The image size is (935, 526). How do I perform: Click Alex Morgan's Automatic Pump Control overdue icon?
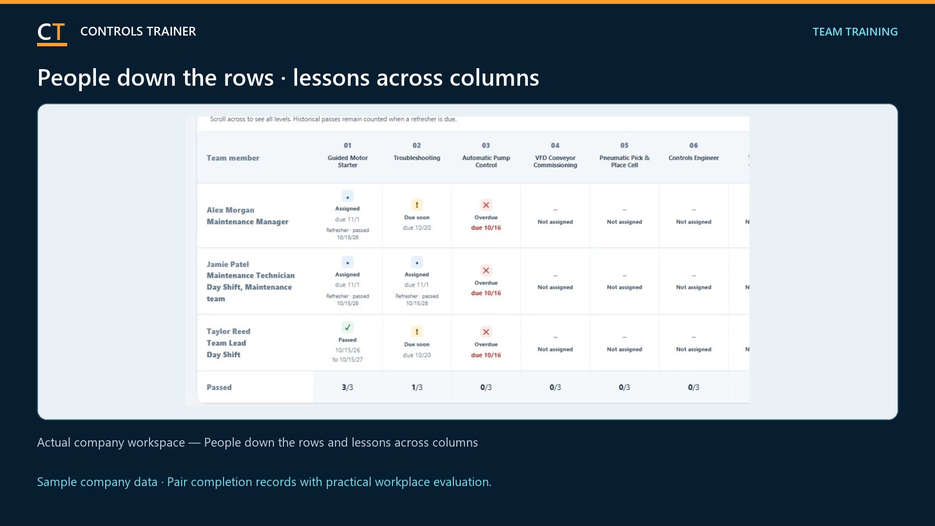click(486, 205)
